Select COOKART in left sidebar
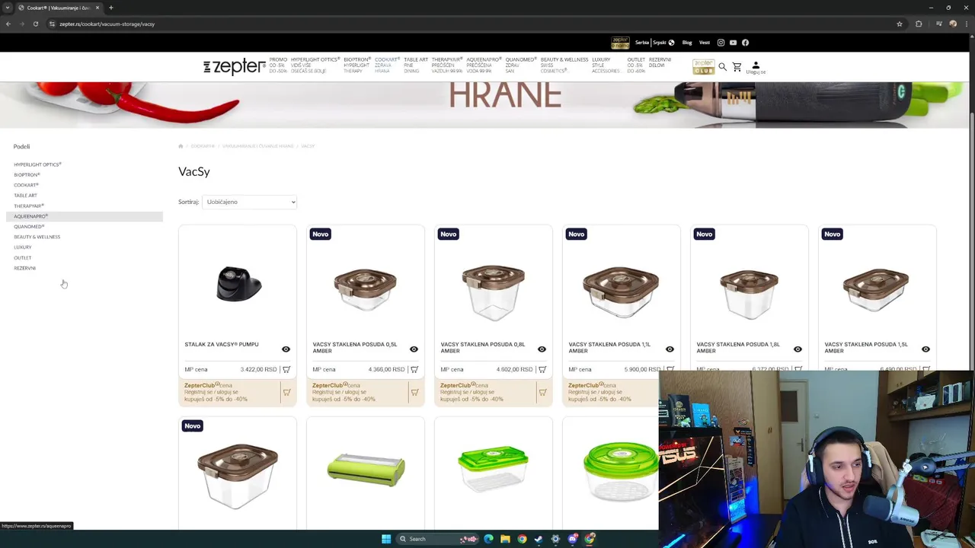Image resolution: width=975 pixels, height=548 pixels. pos(26,185)
